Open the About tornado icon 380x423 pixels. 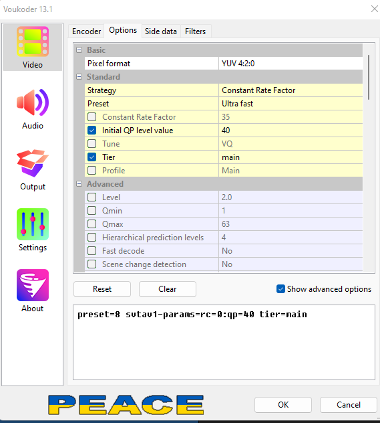click(x=33, y=285)
